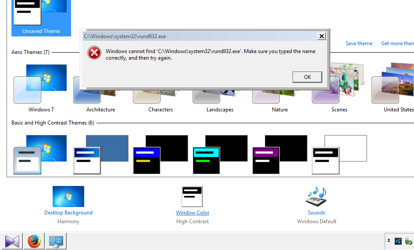Click the Safely Remove Hardware tray icon
Screen dimensions: 414x250
pos(408,241)
